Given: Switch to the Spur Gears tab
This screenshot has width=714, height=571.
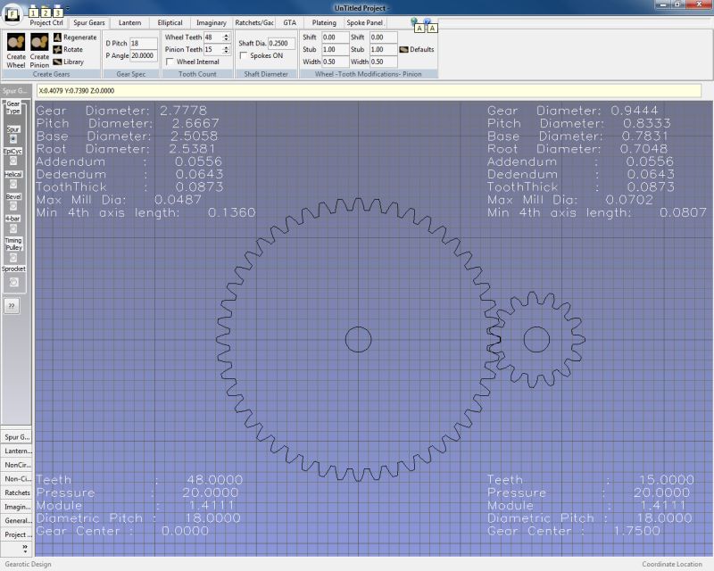Looking at the screenshot, I should pos(89,22).
